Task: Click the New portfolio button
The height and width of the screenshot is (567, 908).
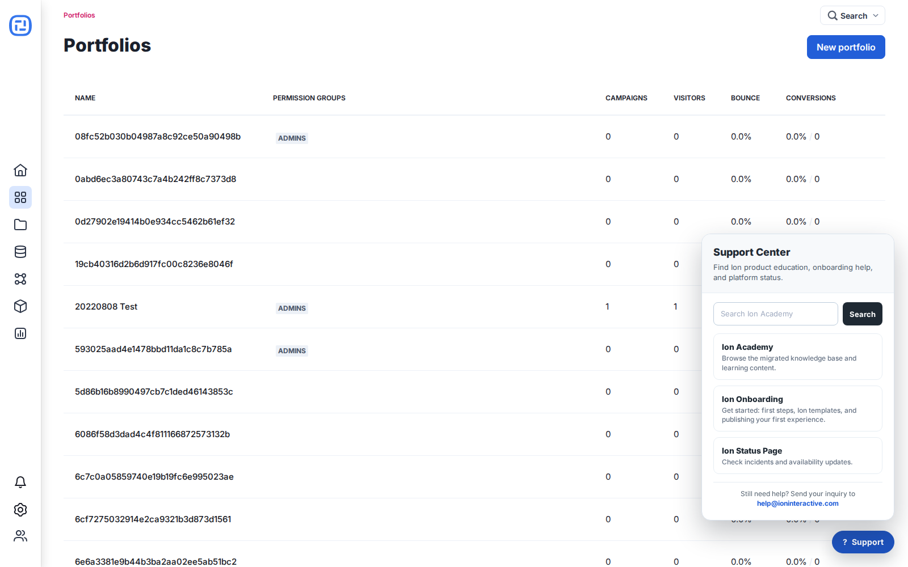Action: click(846, 47)
